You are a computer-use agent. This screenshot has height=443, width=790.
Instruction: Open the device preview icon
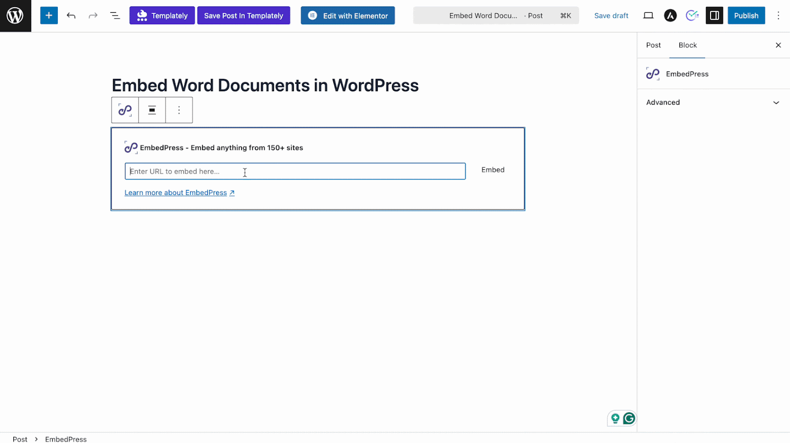click(x=648, y=16)
